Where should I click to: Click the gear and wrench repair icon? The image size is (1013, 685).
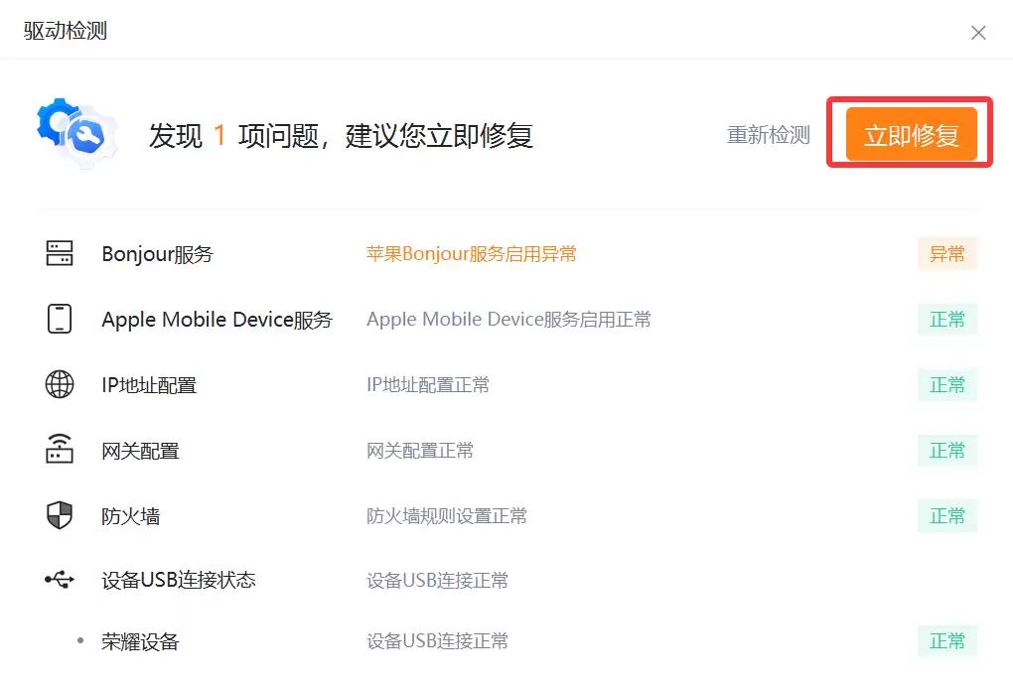(76, 132)
